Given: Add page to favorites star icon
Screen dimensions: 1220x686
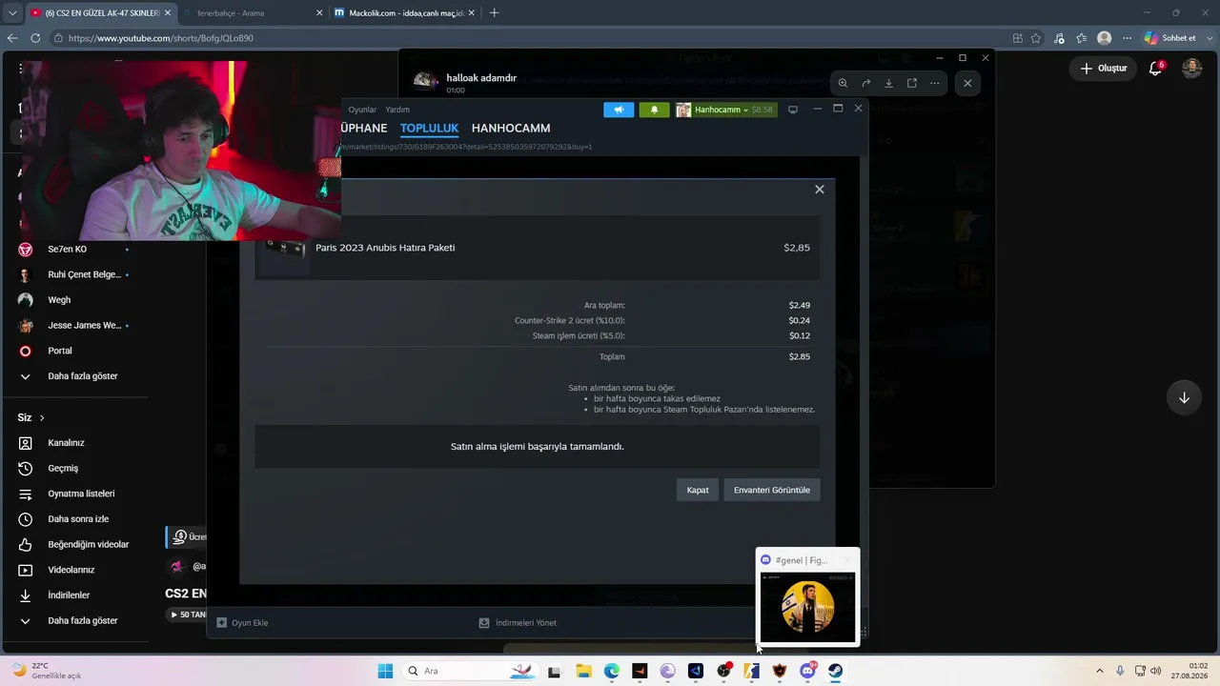Looking at the screenshot, I should coord(1036,38).
